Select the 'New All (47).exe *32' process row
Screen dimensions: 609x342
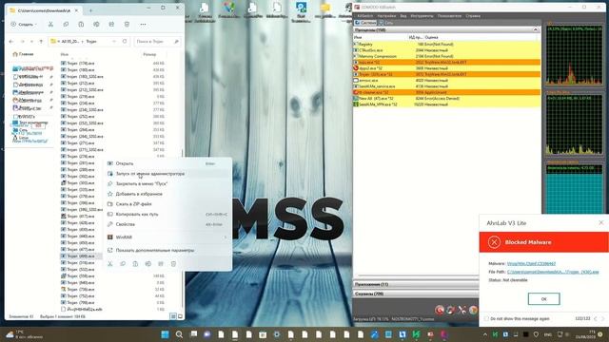446,99
